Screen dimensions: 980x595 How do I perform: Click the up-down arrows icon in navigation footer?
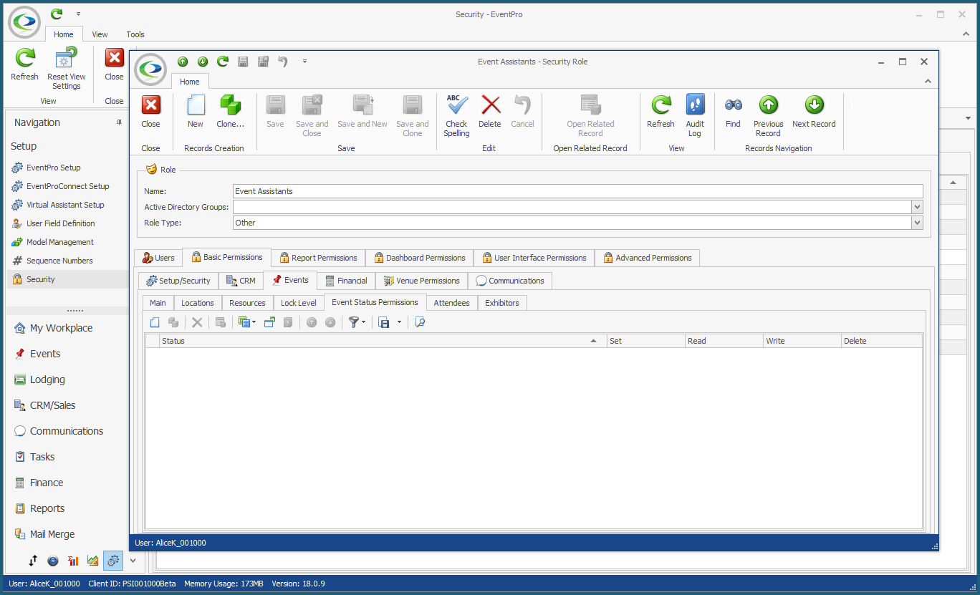click(x=33, y=561)
